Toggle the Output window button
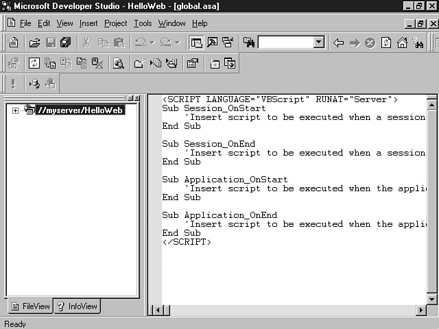 (x=212, y=42)
